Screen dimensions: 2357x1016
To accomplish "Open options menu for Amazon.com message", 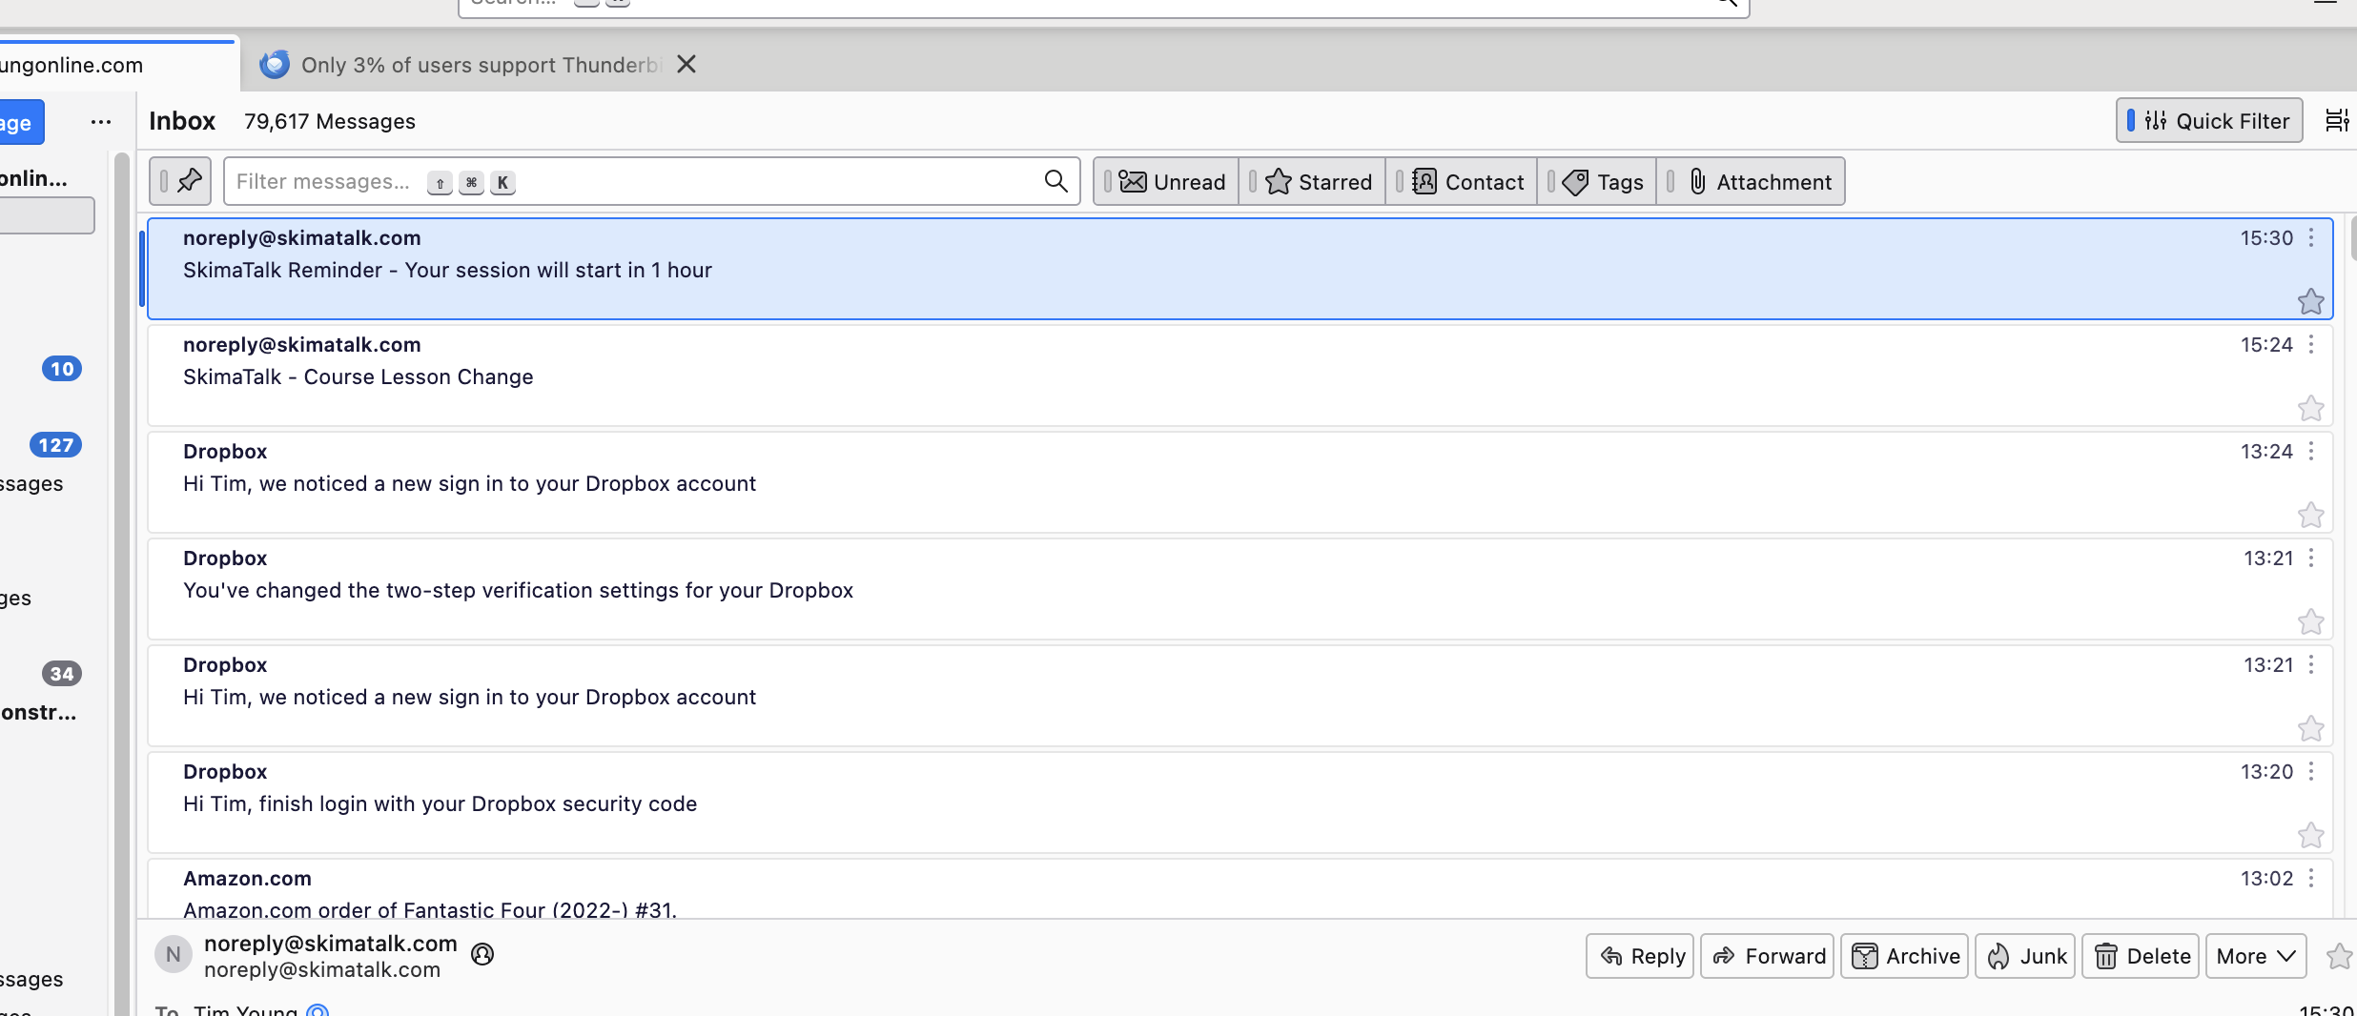I will point(2311,878).
